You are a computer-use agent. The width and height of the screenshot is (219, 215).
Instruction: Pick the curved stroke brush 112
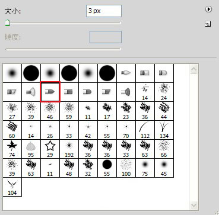click(145, 130)
